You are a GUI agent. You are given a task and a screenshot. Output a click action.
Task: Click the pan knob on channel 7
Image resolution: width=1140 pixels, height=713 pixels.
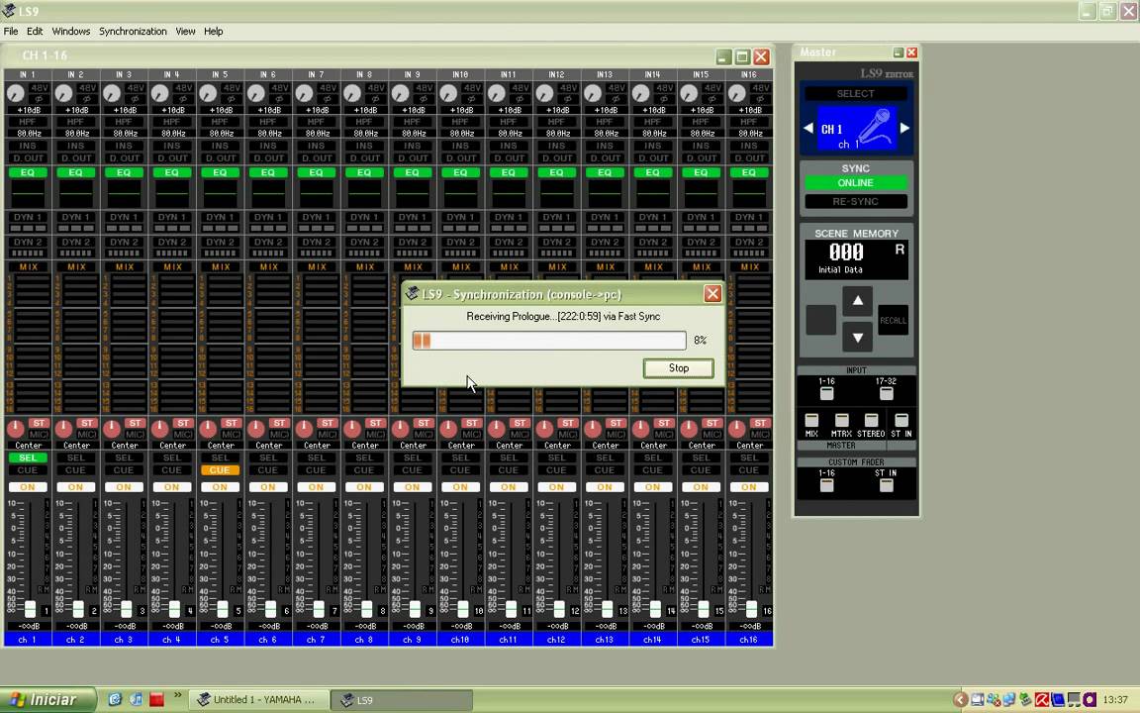coord(304,429)
